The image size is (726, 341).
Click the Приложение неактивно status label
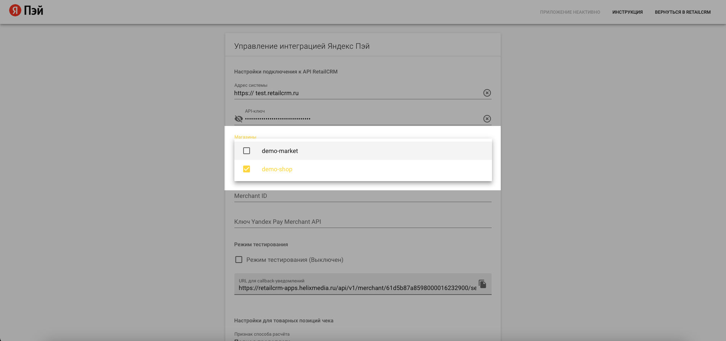pos(570,12)
